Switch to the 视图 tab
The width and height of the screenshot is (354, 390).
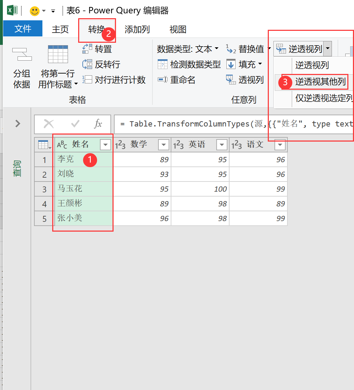178,29
